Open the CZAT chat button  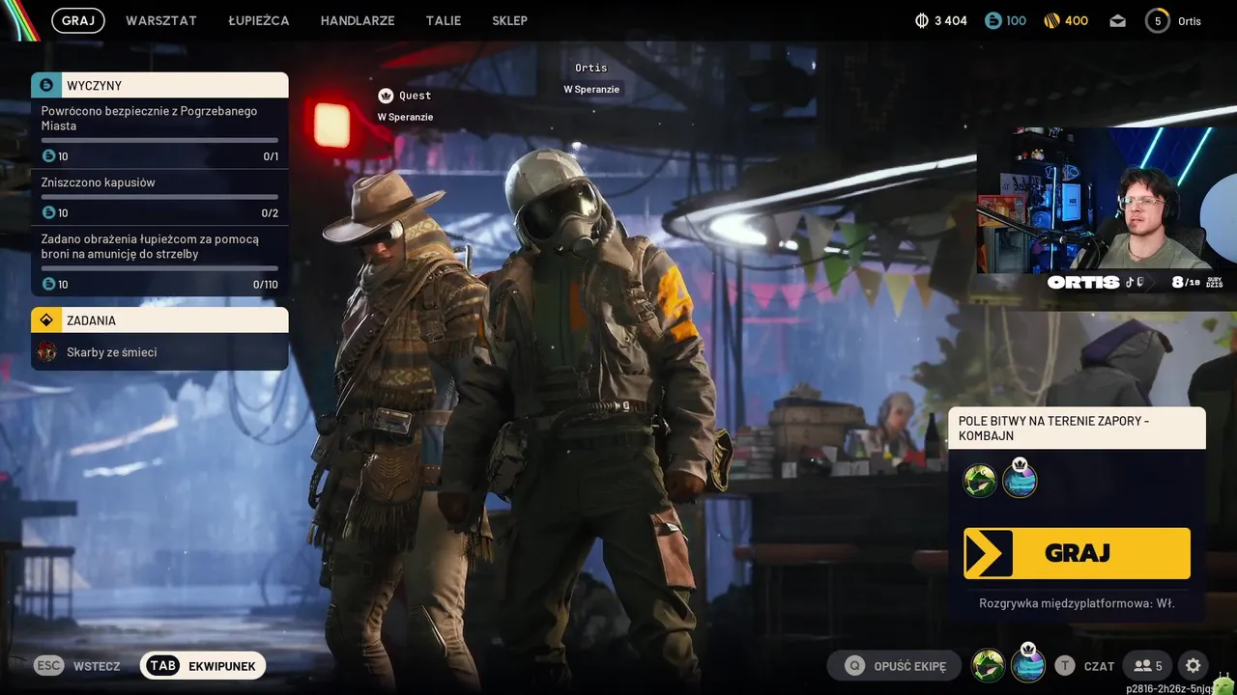pos(1084,666)
